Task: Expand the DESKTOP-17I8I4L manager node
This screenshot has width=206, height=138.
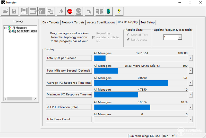Action: coord(10,31)
